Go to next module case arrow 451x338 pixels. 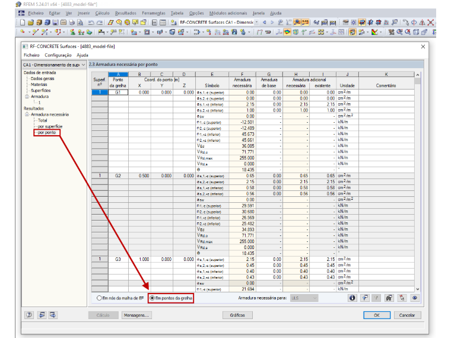coord(272,23)
